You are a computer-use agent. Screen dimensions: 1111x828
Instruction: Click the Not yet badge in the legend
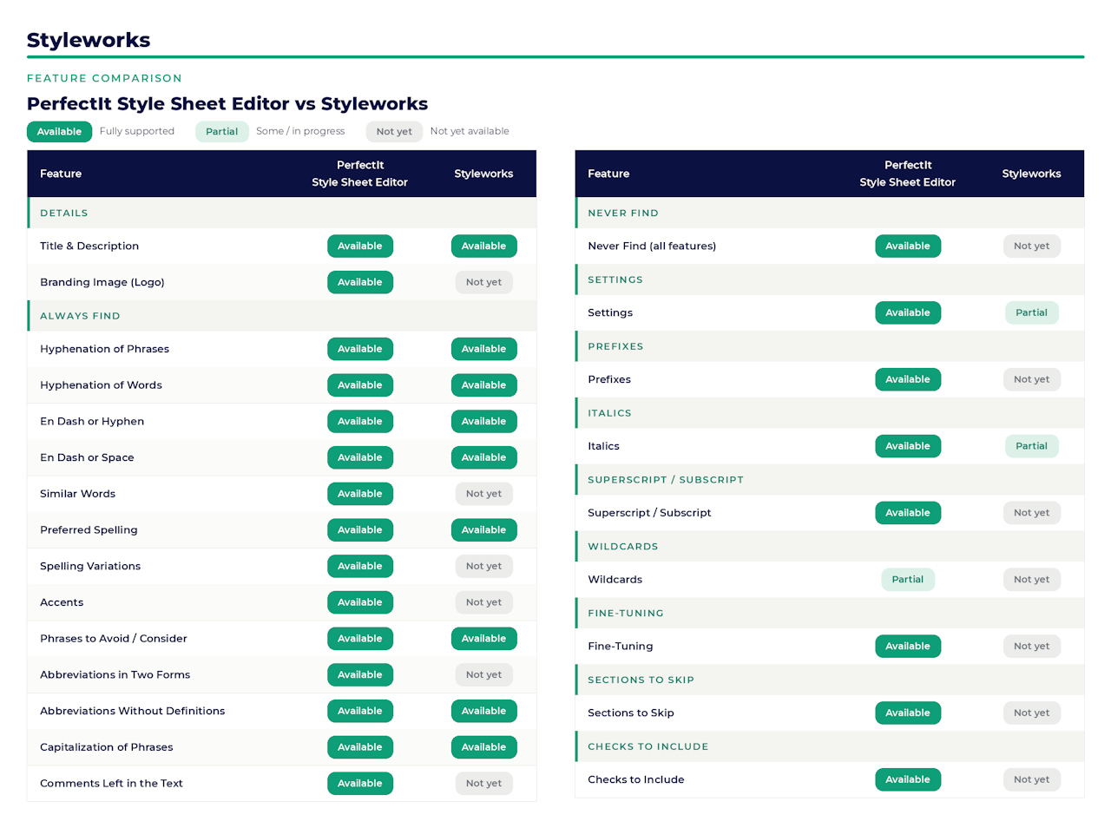(394, 132)
